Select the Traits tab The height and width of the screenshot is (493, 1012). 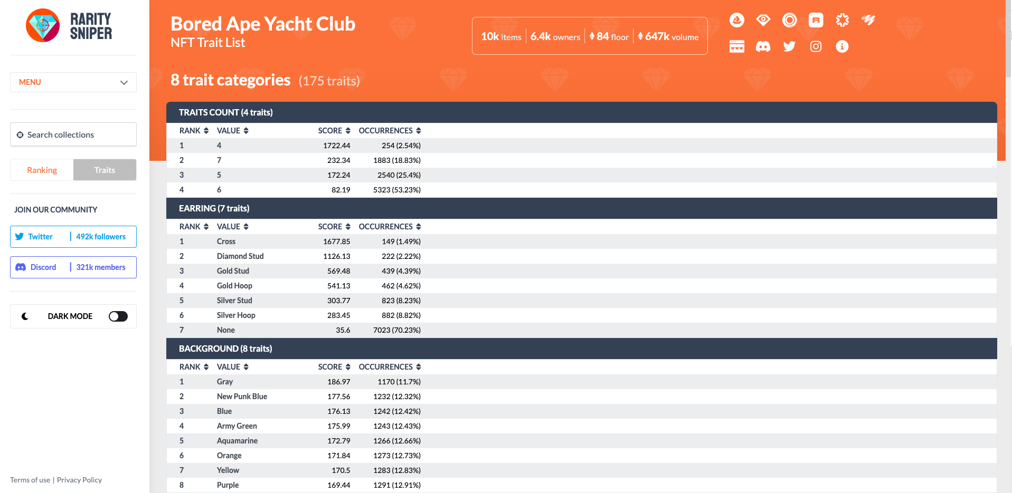pos(105,170)
